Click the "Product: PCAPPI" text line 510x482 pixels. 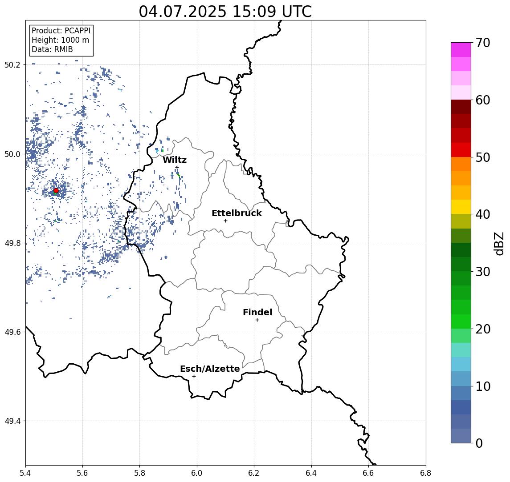[x=61, y=31]
